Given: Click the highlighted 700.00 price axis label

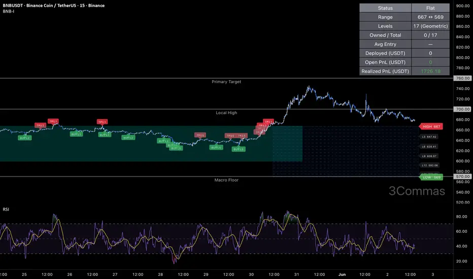Looking at the screenshot, I should pyautogui.click(x=462, y=109).
